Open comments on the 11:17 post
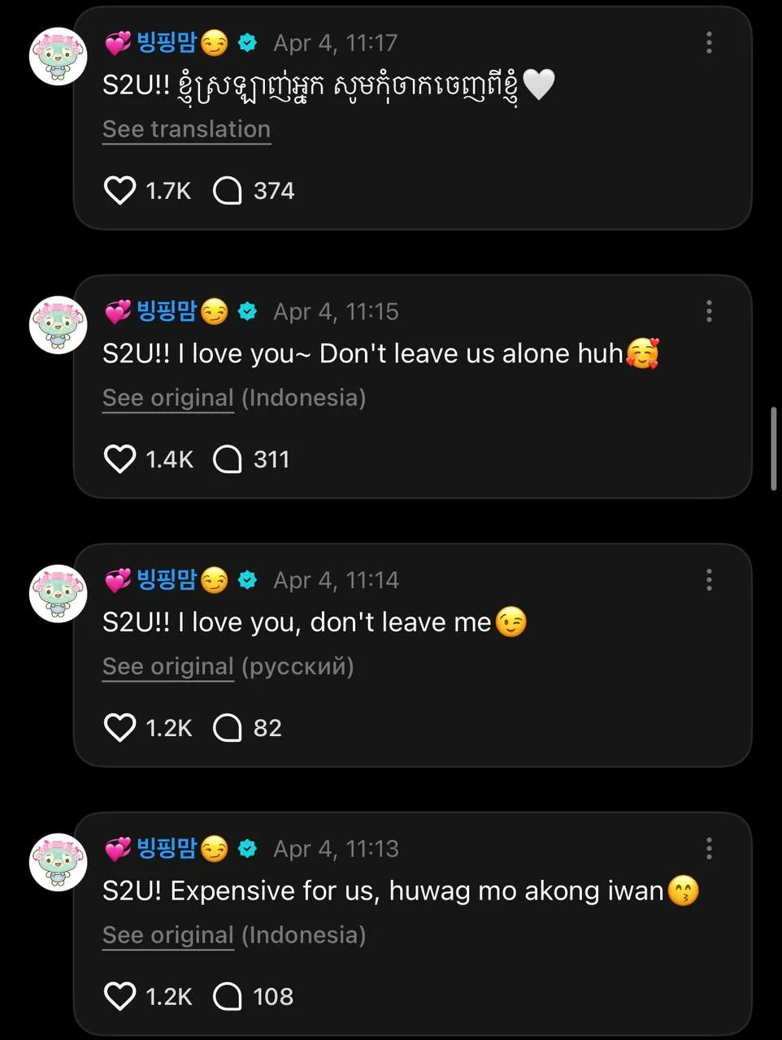 (x=228, y=191)
